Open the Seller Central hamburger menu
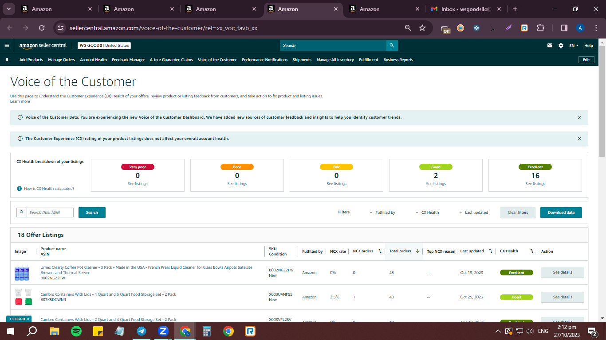This screenshot has width=606, height=340. click(7, 46)
